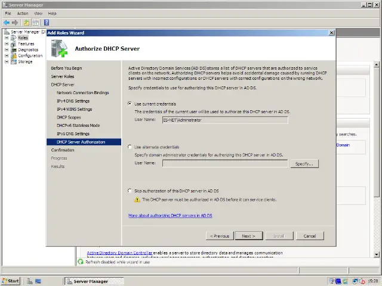Click the Features tree icon
382x286 pixels.
[x=14, y=43]
